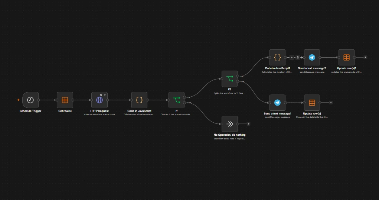Select the Code in JavaScript braces node

coord(139,100)
